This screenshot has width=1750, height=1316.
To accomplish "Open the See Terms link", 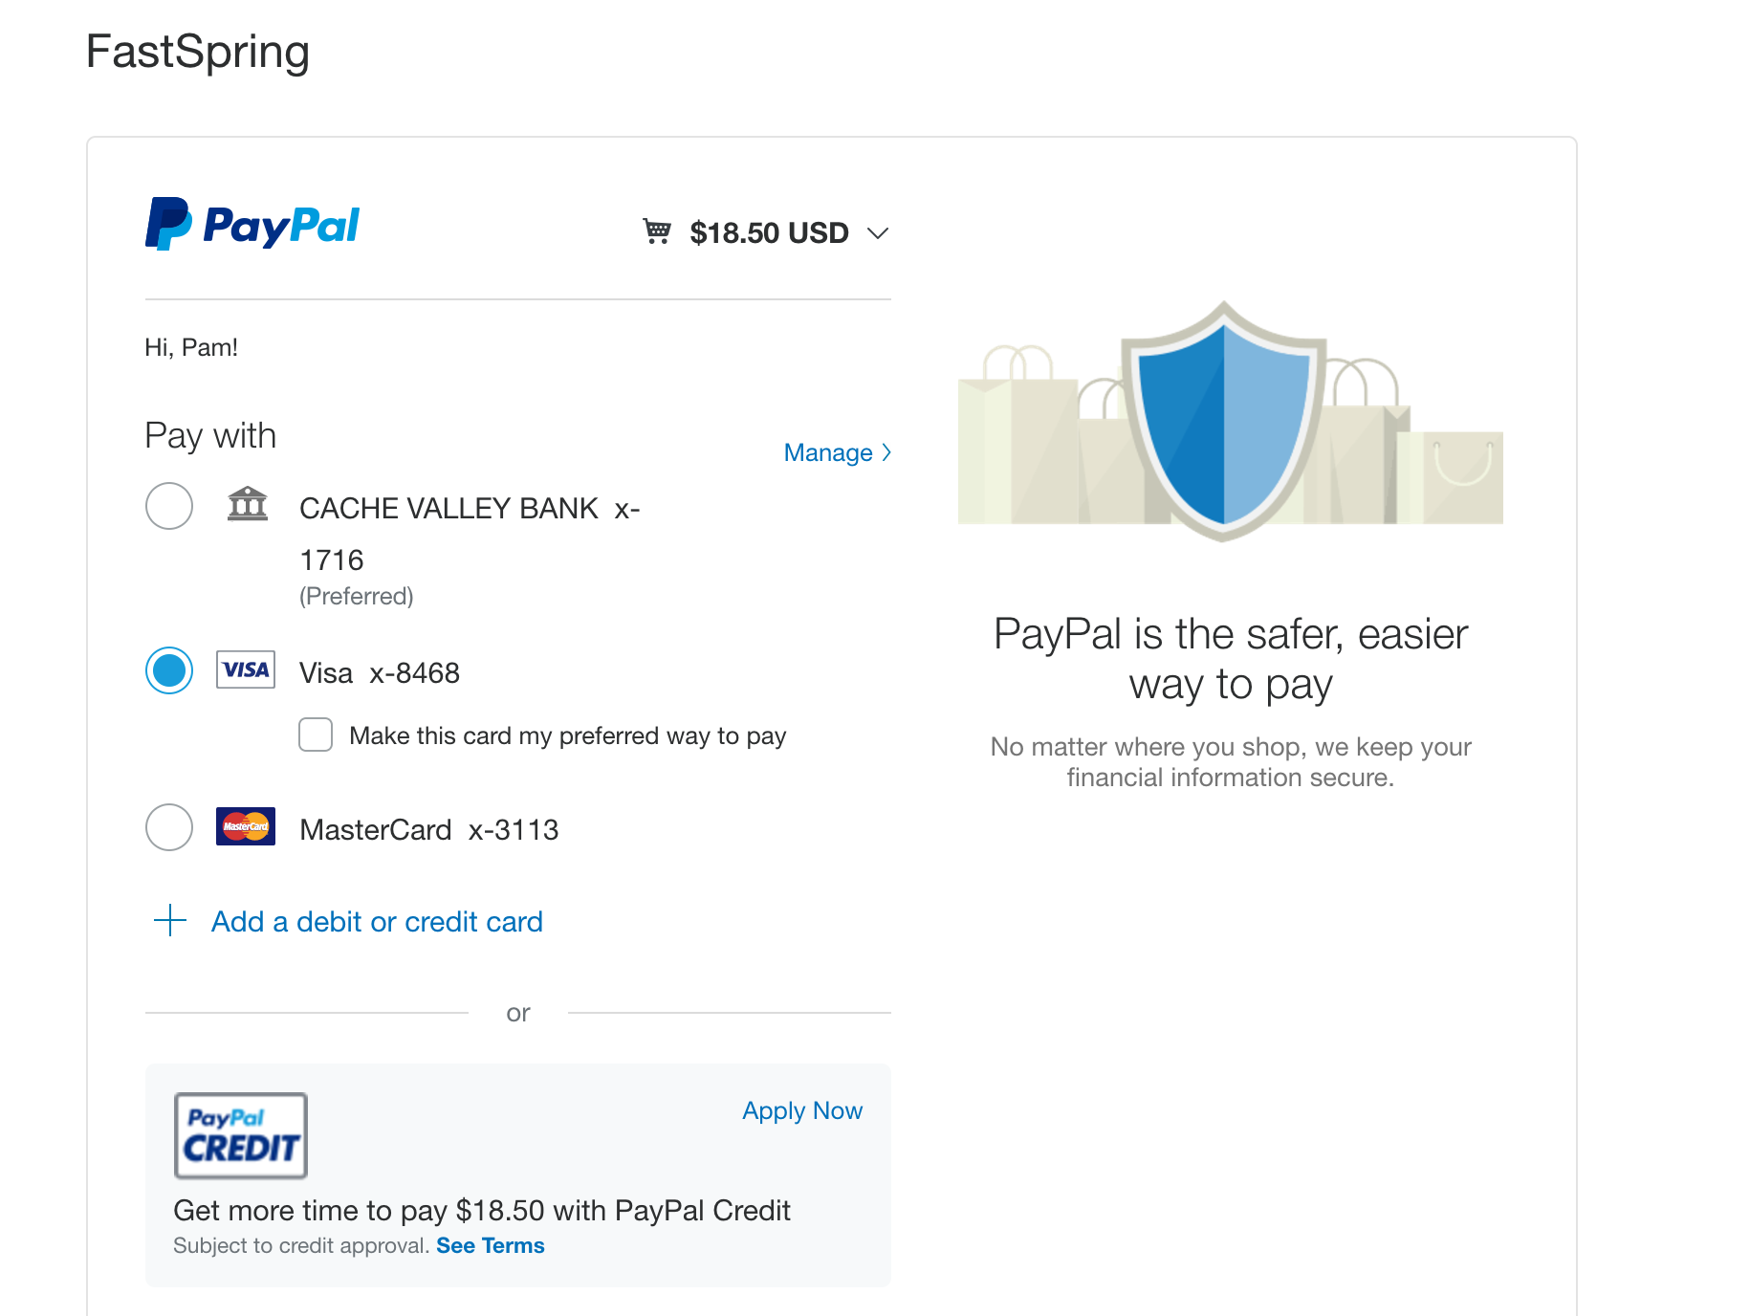I will 491,1245.
